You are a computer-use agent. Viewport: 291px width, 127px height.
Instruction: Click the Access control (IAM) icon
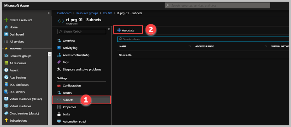(59, 55)
